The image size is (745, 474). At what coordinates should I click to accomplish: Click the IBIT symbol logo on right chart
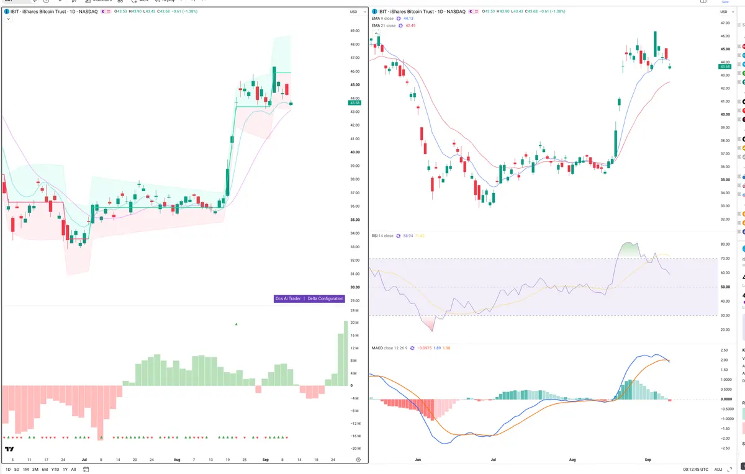pyautogui.click(x=374, y=11)
